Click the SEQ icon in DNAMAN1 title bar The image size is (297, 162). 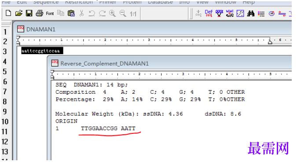coord(20,29)
